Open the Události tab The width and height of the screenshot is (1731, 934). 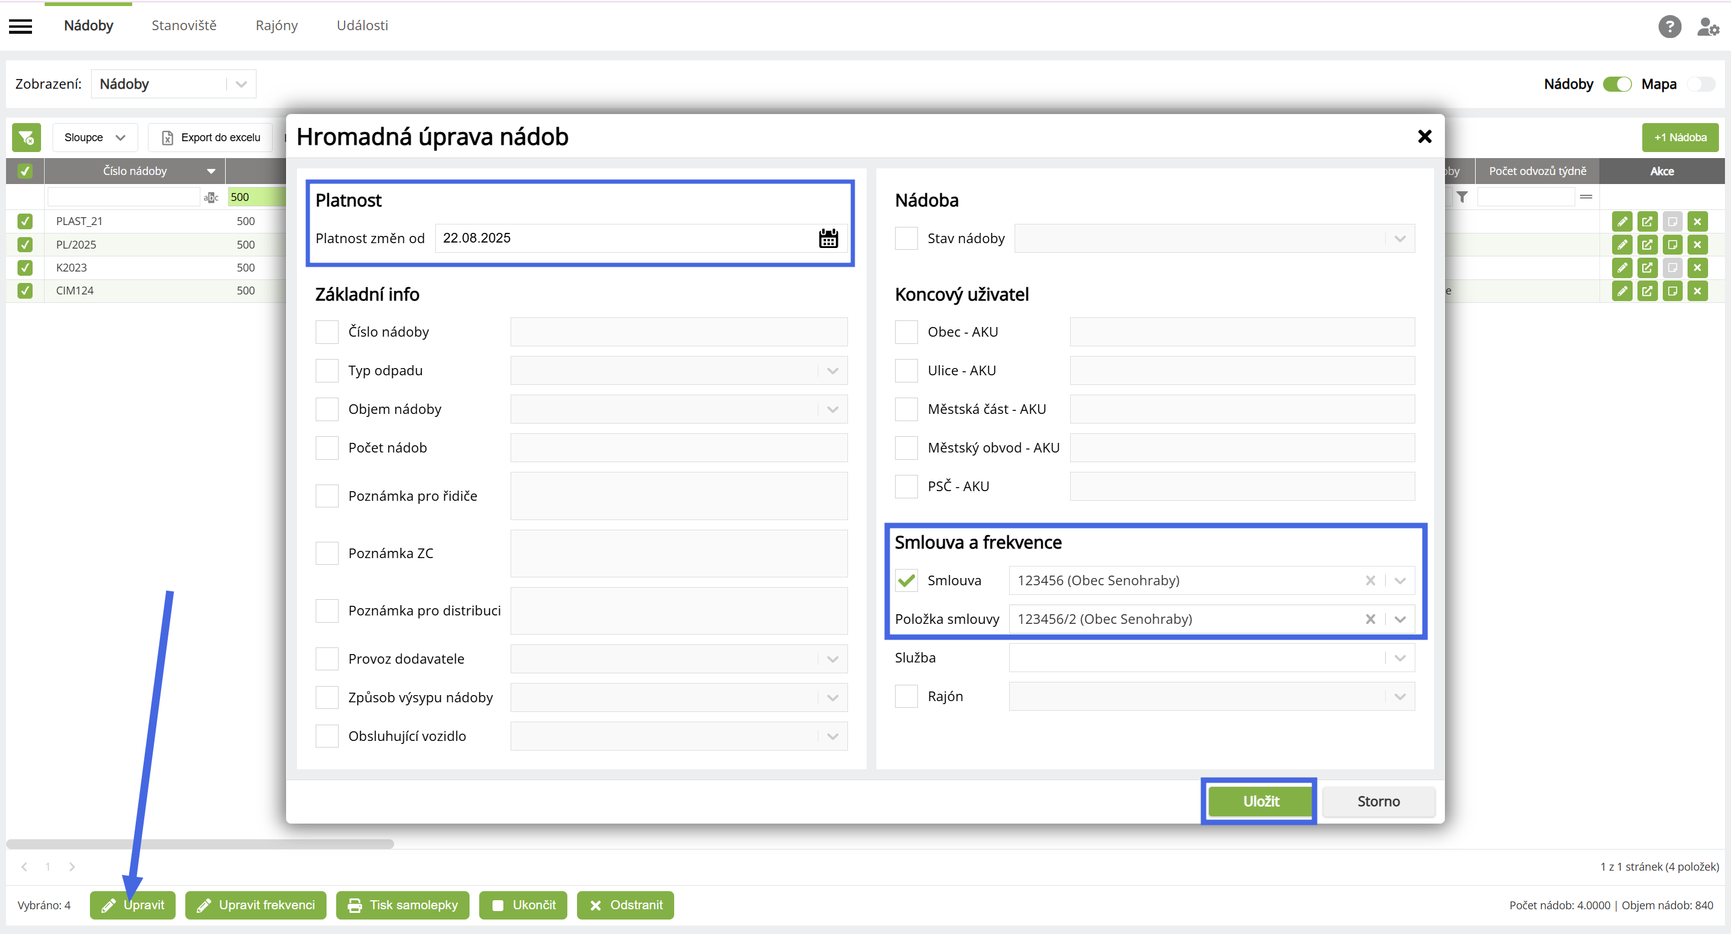[x=362, y=25]
